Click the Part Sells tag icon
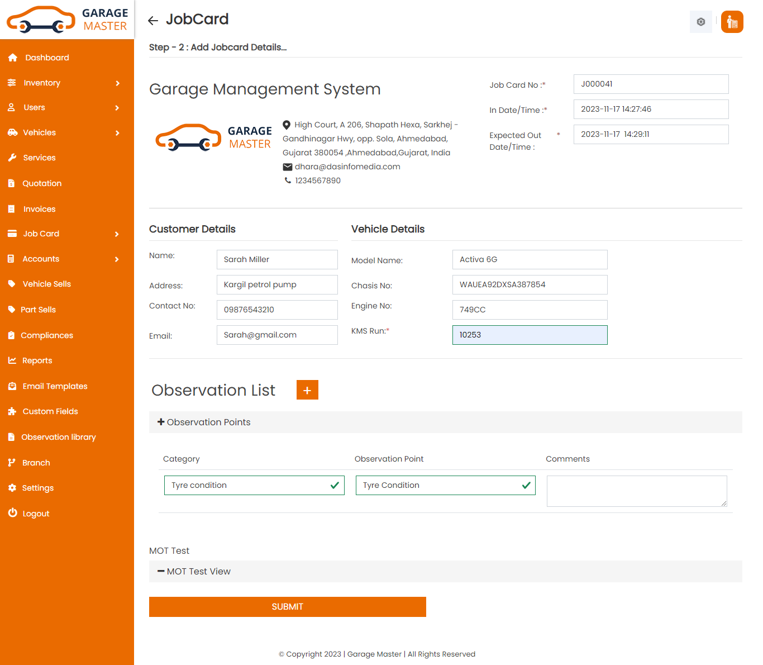763x665 pixels. pyautogui.click(x=12, y=310)
